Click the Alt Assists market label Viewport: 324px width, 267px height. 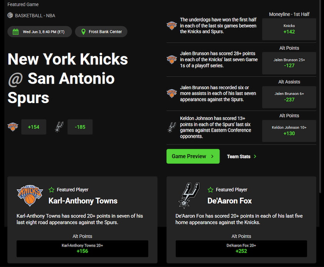click(x=289, y=82)
